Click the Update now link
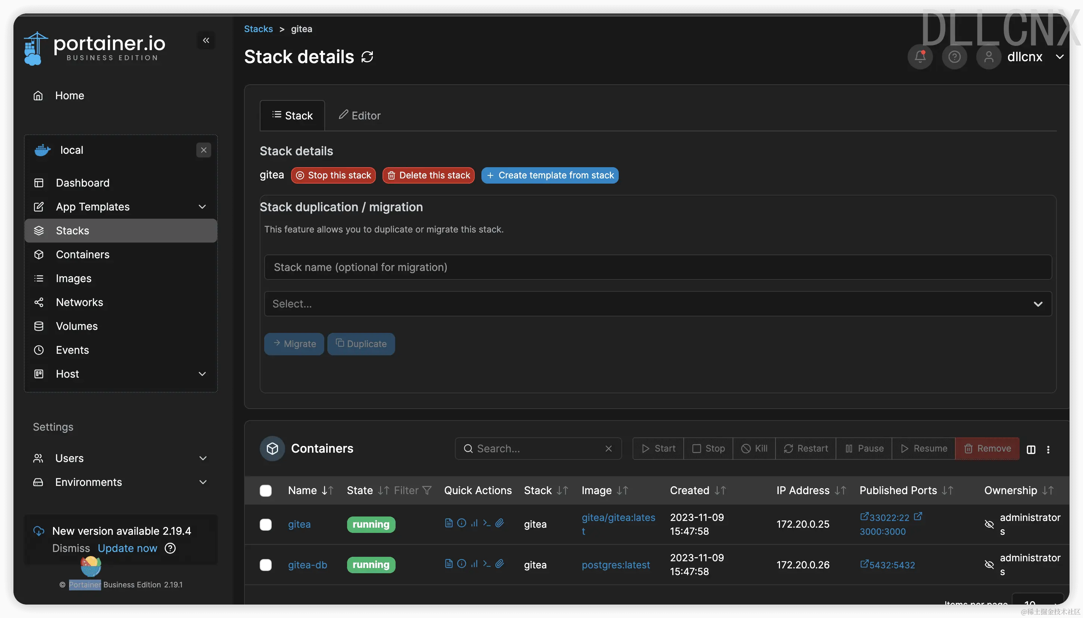The height and width of the screenshot is (618, 1083). pos(127,548)
